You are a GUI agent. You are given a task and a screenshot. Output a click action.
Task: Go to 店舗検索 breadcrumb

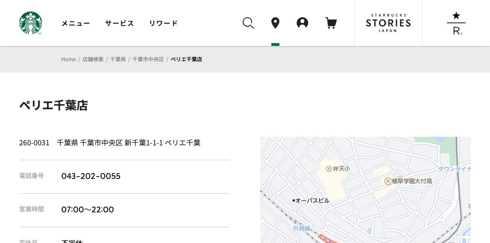93,59
